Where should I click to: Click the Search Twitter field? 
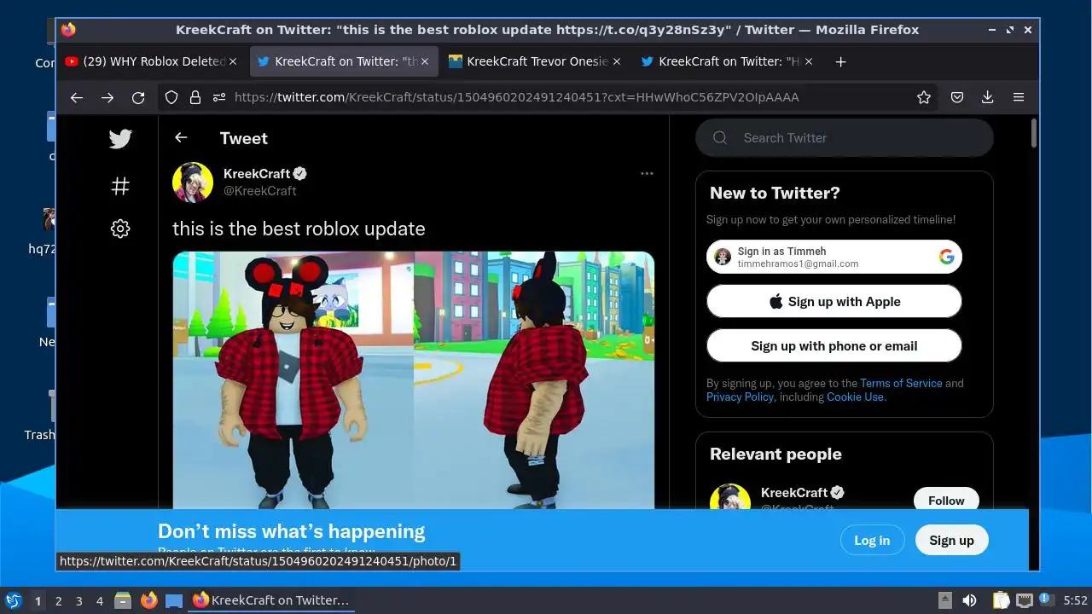click(x=845, y=137)
